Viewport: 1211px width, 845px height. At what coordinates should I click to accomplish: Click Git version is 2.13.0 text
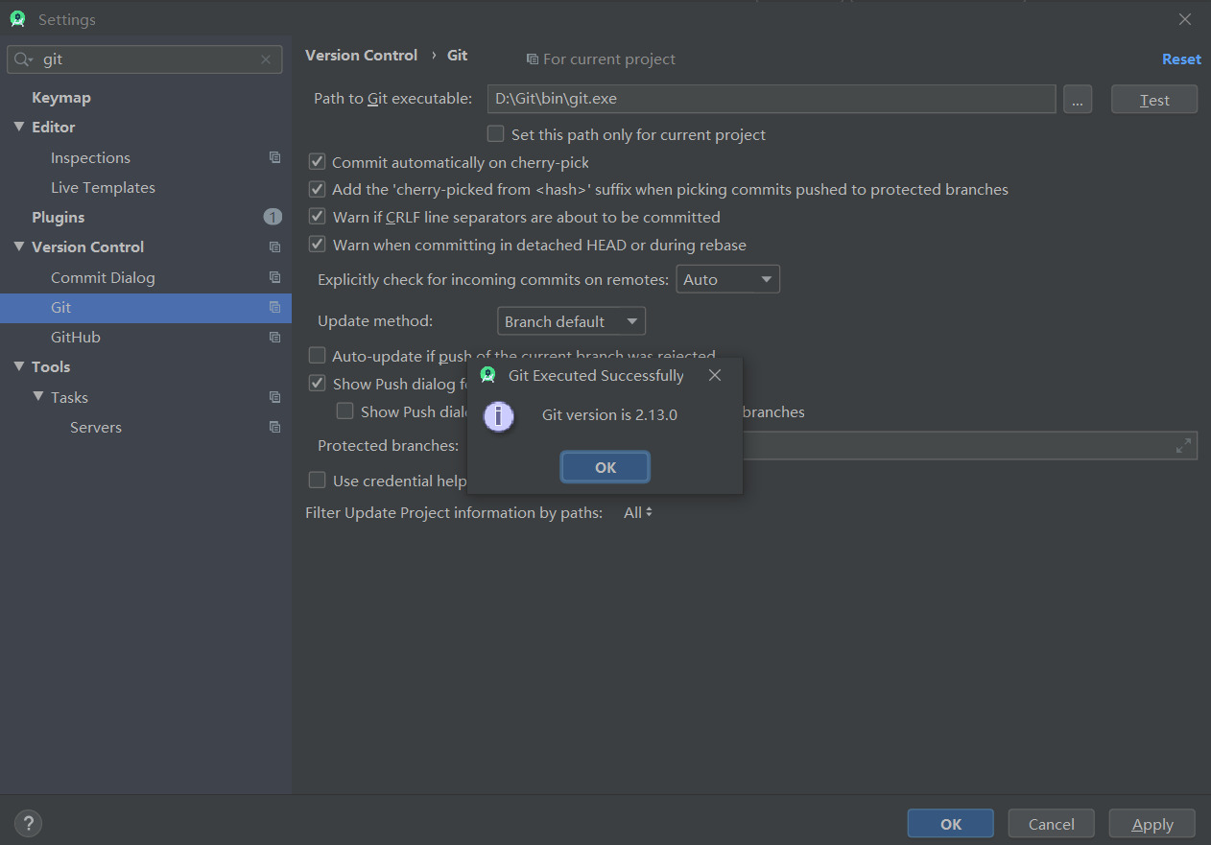(x=609, y=415)
